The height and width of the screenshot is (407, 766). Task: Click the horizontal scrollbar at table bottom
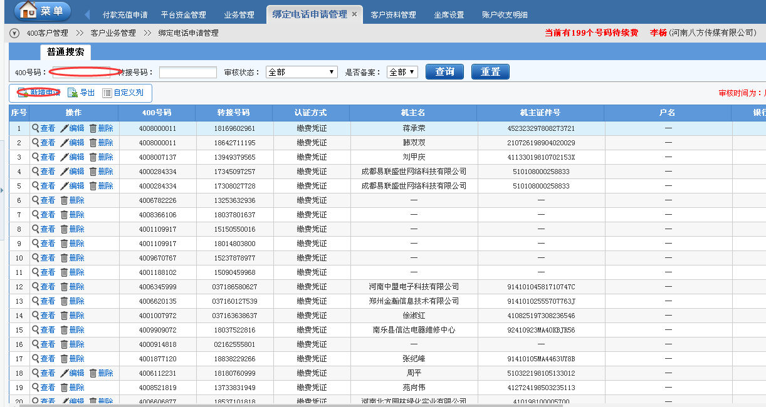[x=376, y=404]
